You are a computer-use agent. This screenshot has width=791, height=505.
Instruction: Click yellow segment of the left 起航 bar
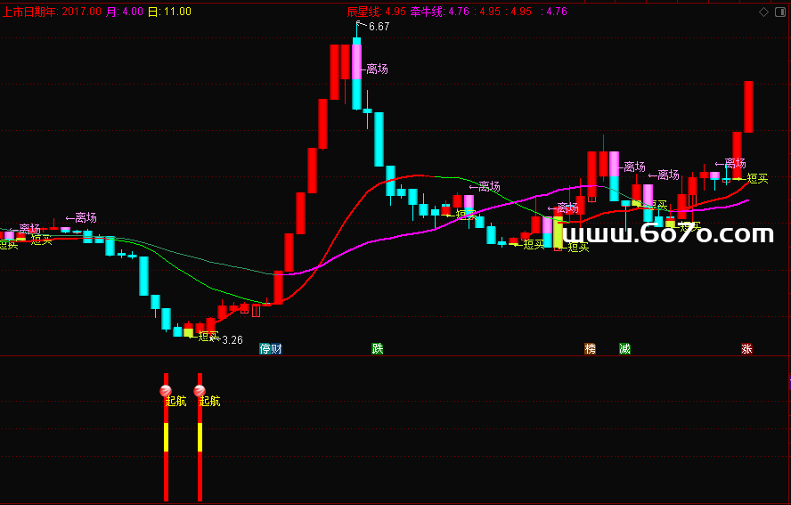pyautogui.click(x=166, y=437)
